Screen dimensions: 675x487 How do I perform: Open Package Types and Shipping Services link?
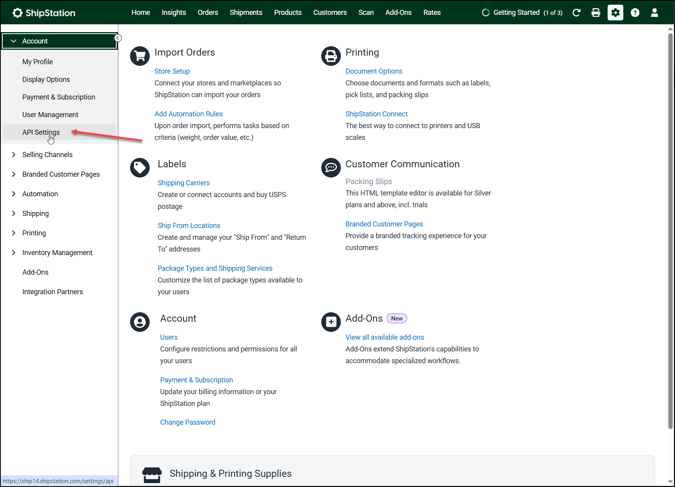tap(215, 268)
